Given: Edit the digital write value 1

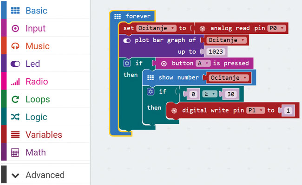Looking at the screenshot, I should [288, 110].
